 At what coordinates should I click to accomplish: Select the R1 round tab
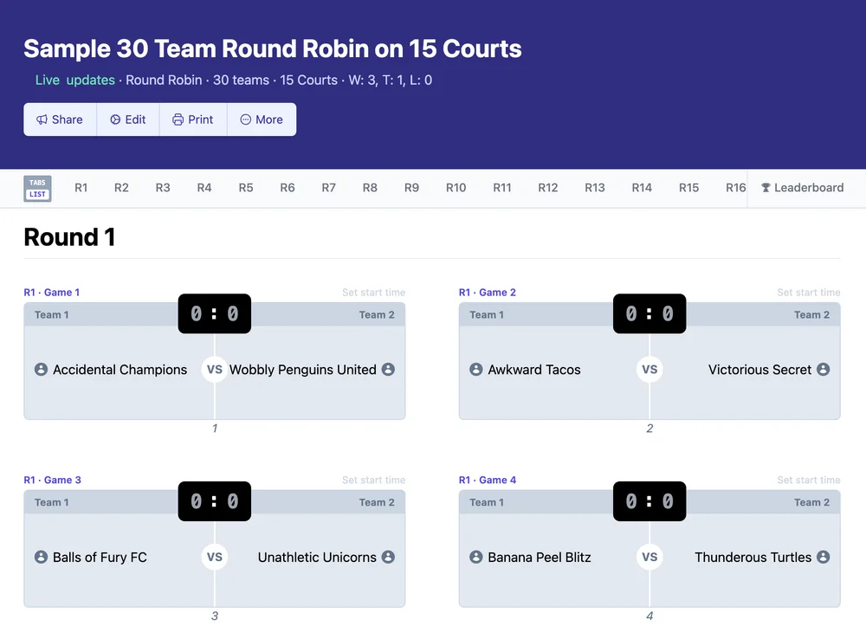[x=81, y=188]
